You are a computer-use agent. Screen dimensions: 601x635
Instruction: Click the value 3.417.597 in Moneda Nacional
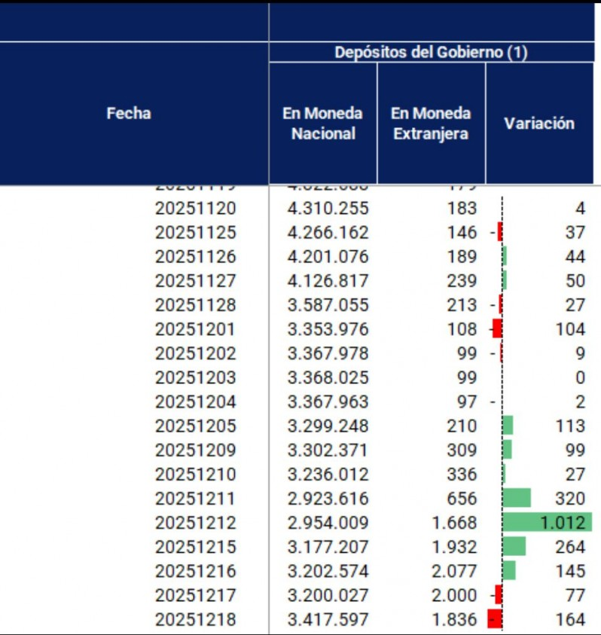coord(328,619)
